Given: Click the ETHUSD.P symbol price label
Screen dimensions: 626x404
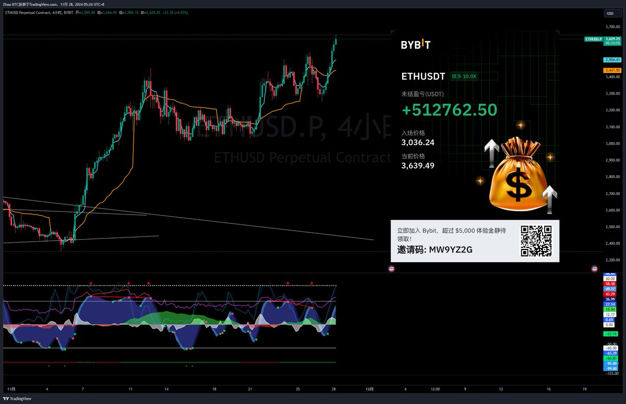Looking at the screenshot, I should pos(593,39).
